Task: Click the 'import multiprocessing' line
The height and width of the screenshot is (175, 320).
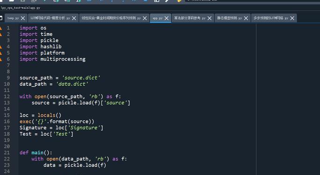Action: pos(52,59)
